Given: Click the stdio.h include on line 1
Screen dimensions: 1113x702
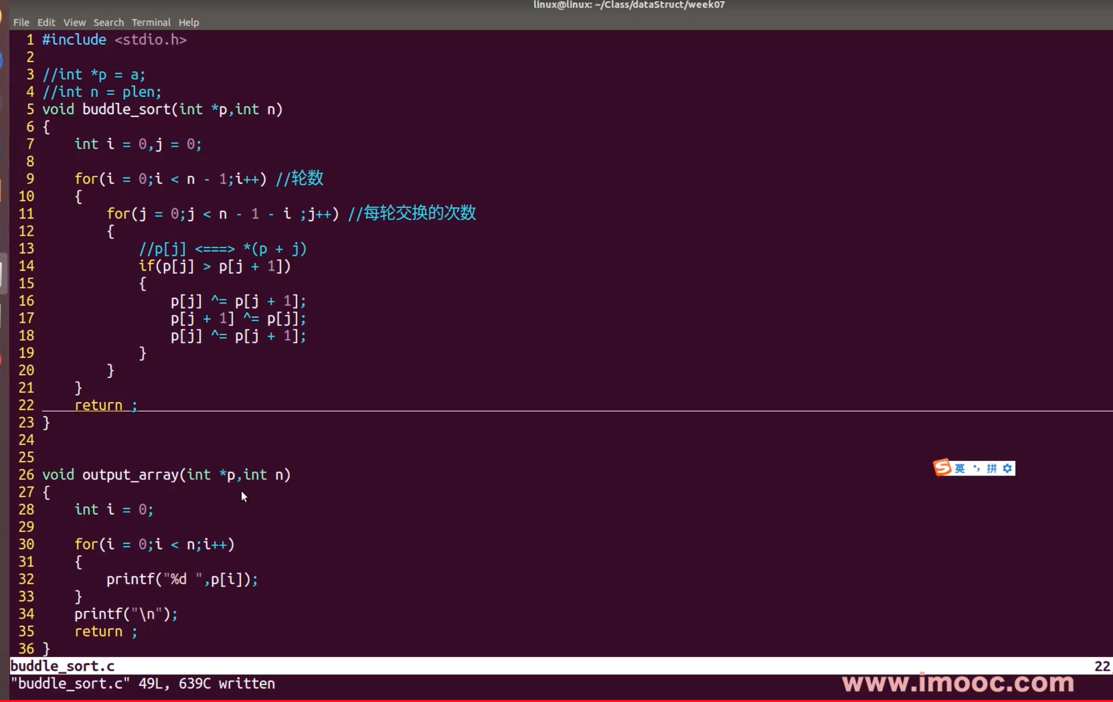Looking at the screenshot, I should pyautogui.click(x=150, y=40).
